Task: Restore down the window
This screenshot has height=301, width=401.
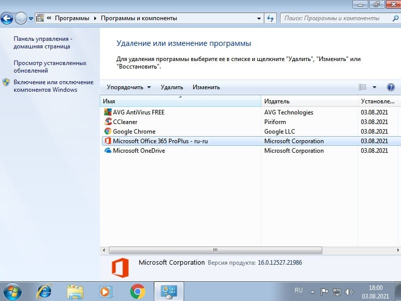Action: pos(377,4)
